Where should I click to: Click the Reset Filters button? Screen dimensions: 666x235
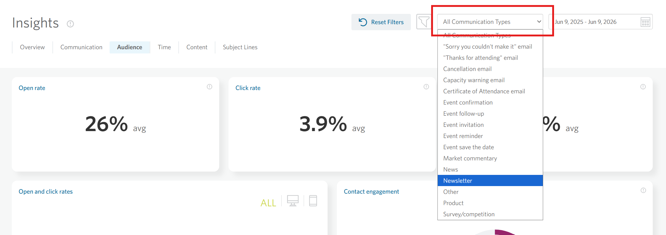tap(381, 22)
